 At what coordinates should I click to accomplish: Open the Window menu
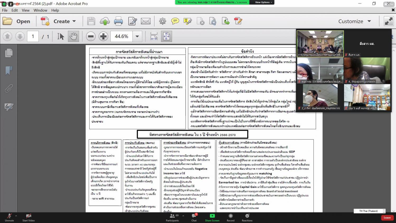[40, 10]
